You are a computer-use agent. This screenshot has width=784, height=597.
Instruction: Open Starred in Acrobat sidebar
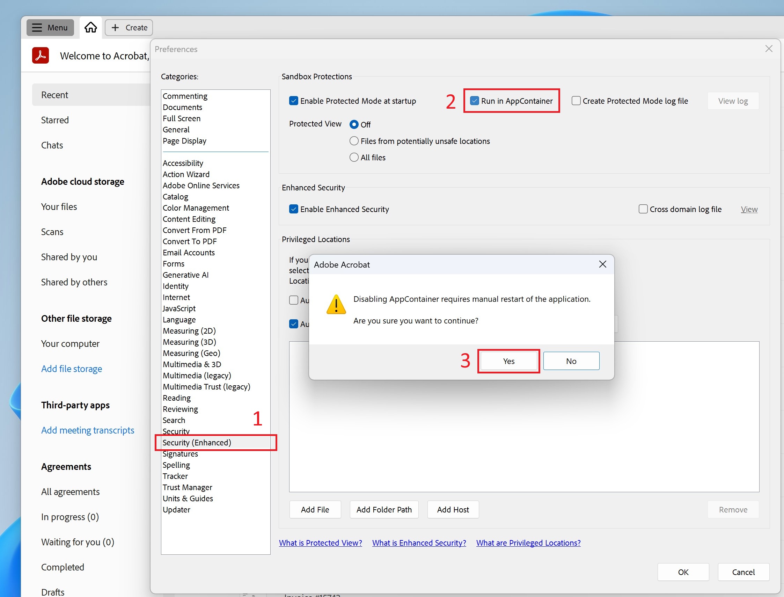55,120
